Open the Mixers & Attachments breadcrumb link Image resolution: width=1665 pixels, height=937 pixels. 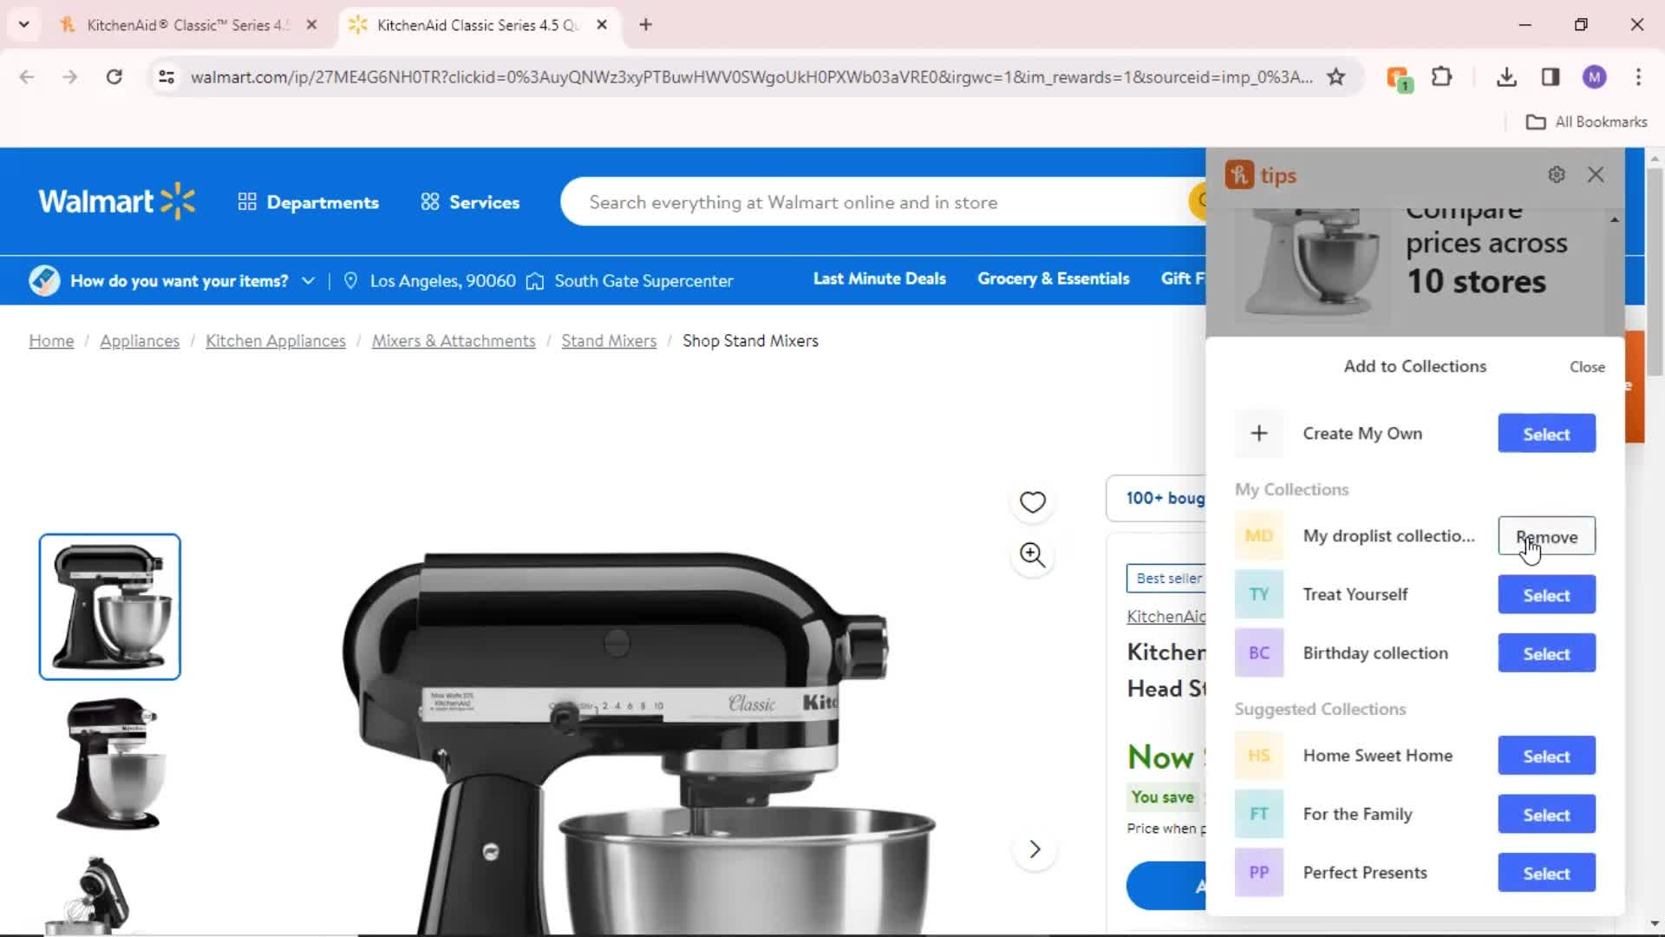point(454,341)
